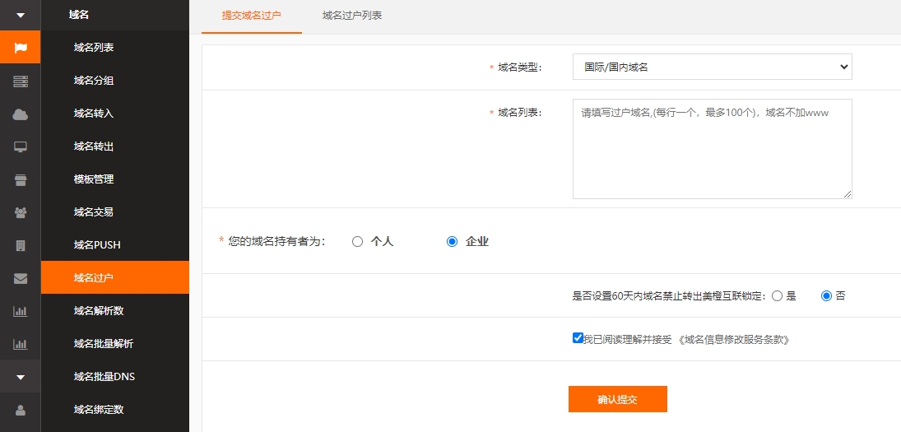The width and height of the screenshot is (901, 432).
Task: Open 域名转入 in the side menu
Action: pos(94,114)
